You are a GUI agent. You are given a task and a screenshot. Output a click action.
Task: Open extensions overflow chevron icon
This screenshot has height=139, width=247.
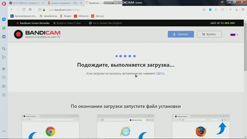click(230, 10)
